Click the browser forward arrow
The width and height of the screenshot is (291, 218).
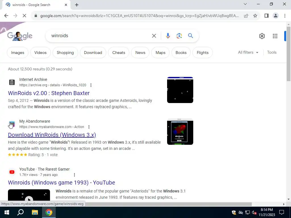click(15, 16)
